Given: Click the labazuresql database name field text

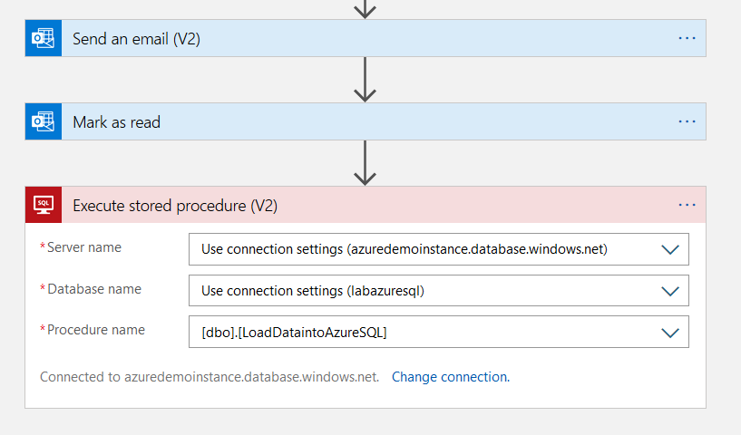Looking at the screenshot, I should (313, 291).
